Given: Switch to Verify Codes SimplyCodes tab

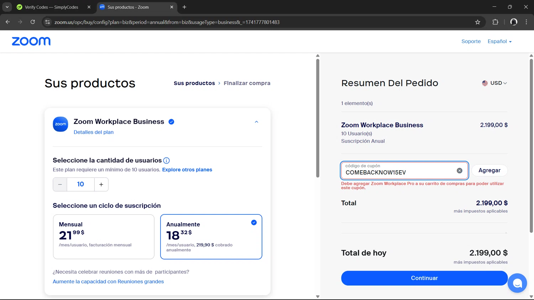Looking at the screenshot, I should (52, 7).
